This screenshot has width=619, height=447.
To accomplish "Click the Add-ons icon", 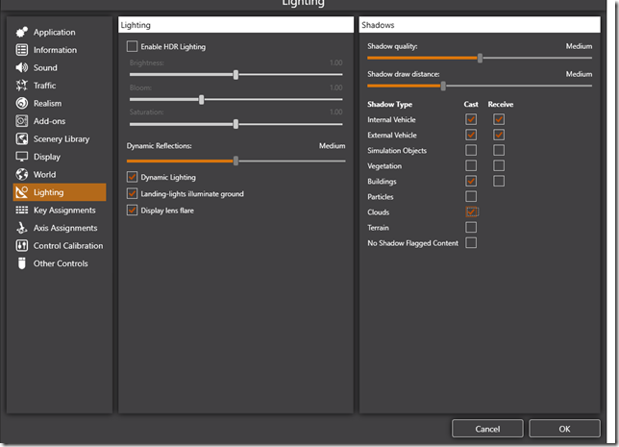I will 22,121.
